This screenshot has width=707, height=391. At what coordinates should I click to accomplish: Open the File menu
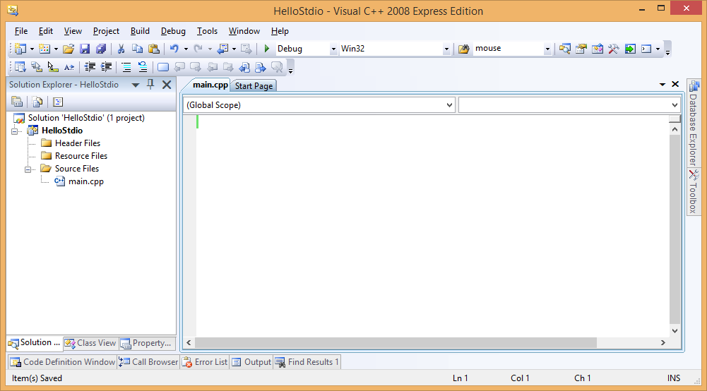21,31
